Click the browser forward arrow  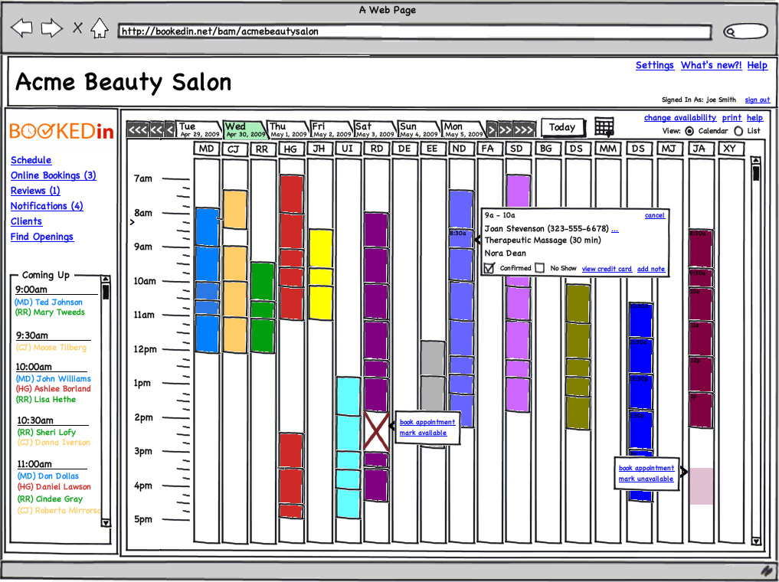pos(51,28)
